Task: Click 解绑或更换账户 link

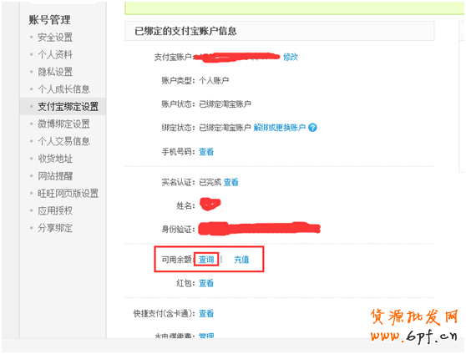Action: (280, 128)
